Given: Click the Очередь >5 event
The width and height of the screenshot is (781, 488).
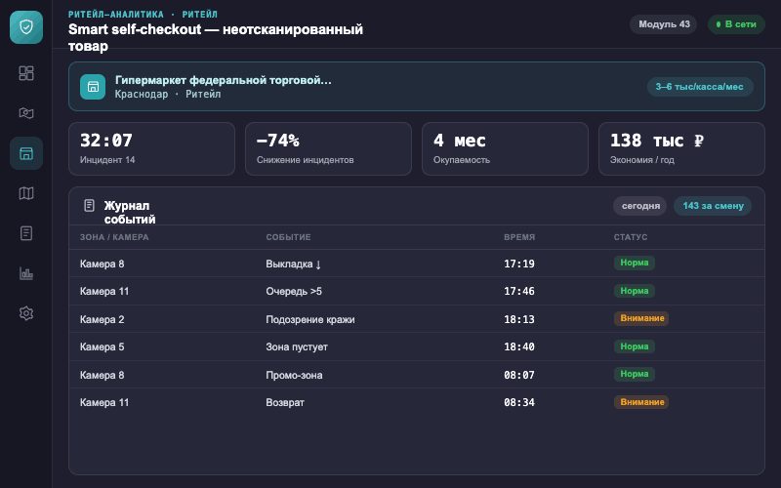Looking at the screenshot, I should (294, 291).
